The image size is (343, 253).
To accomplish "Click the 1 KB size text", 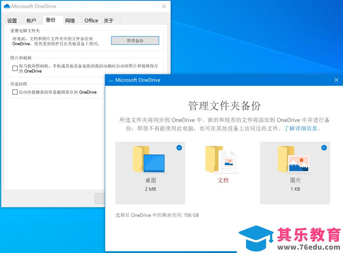I will coord(295,189).
